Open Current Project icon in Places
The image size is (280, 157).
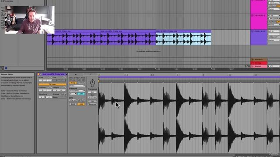coord(2,18)
